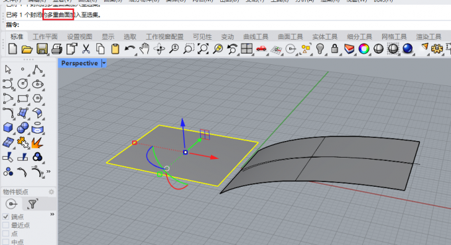451x245 pixels.
Task: Select the Rotate view tool
Action: (159, 49)
